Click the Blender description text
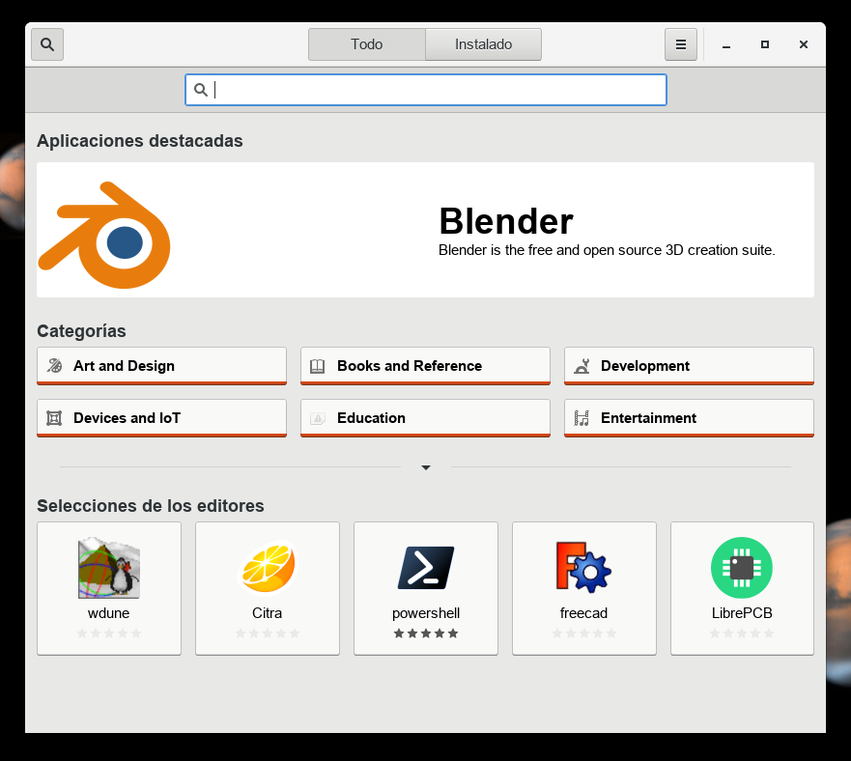The width and height of the screenshot is (851, 761). click(x=607, y=250)
